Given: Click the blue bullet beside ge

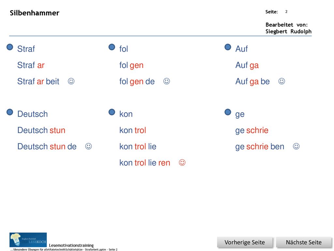Looking at the screenshot, I should pos(228,112).
